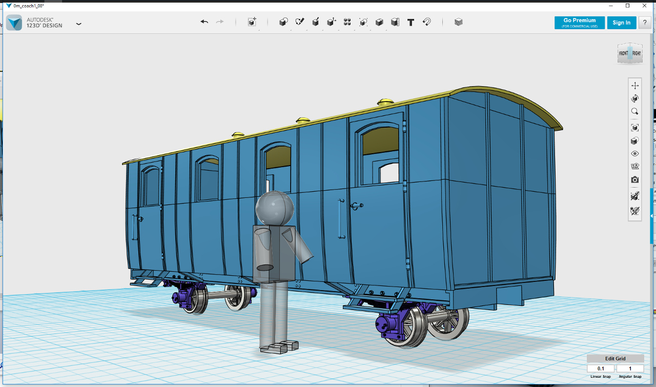Select the Sketch tool
This screenshot has width=656, height=387.
300,22
